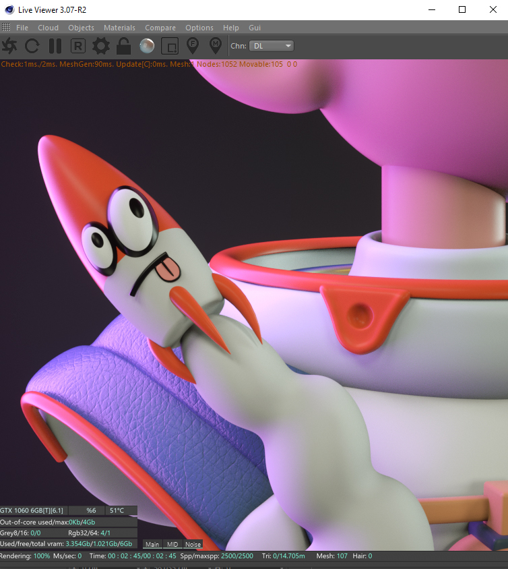This screenshot has width=508, height=569.
Task: Open the File menu
Action: pos(22,28)
